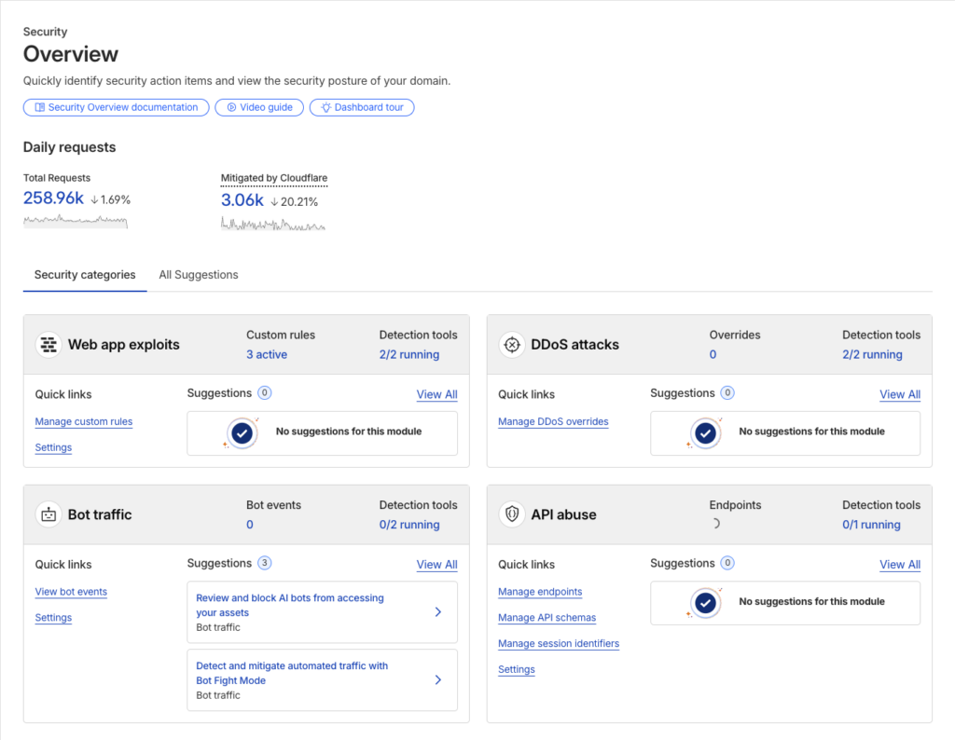Image resolution: width=955 pixels, height=740 pixels.
Task: Click View All in Bot traffic suggestions
Action: click(x=436, y=565)
